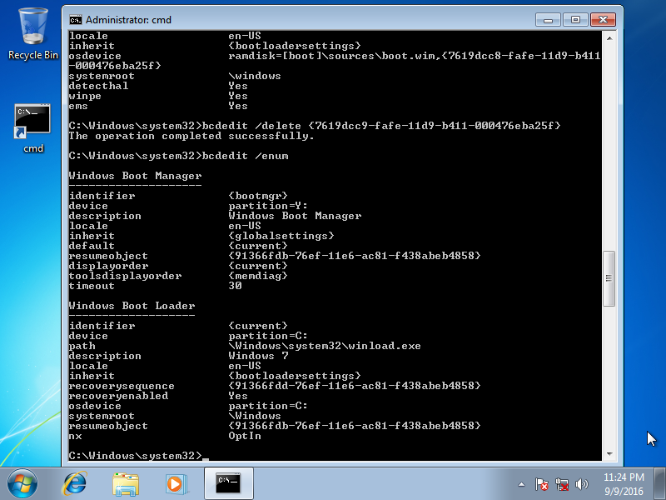The image size is (666, 500).
Task: Click the console scroll up arrow
Action: pos(609,38)
